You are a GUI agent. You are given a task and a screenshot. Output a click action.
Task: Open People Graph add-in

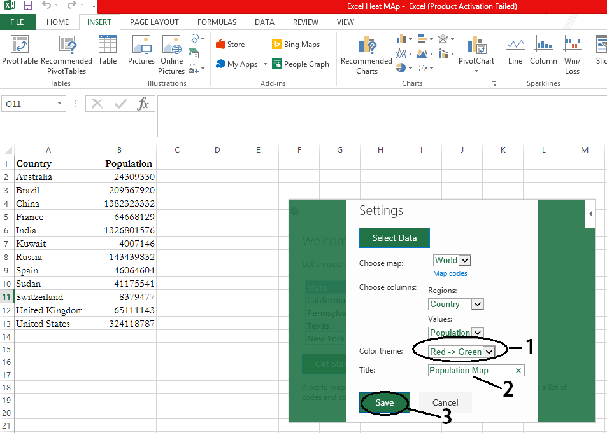tap(300, 64)
